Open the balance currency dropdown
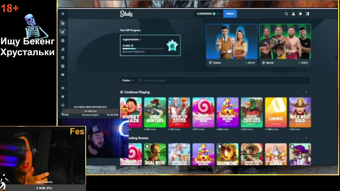 [208, 14]
